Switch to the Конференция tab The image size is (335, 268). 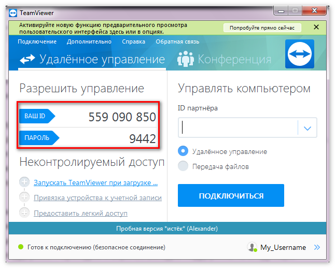click(225, 59)
